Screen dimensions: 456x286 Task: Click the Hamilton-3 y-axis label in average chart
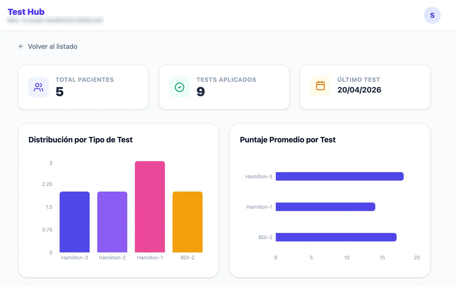tap(259, 176)
